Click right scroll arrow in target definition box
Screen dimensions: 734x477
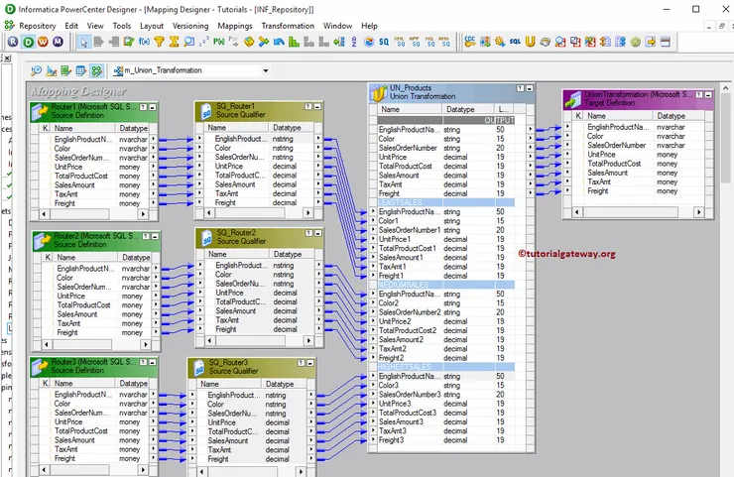click(x=698, y=212)
